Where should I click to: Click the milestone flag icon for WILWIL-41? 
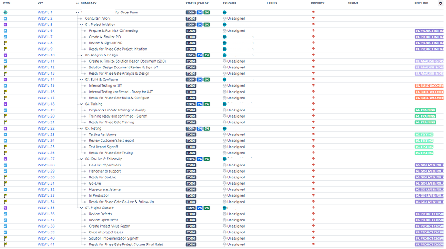point(5,245)
